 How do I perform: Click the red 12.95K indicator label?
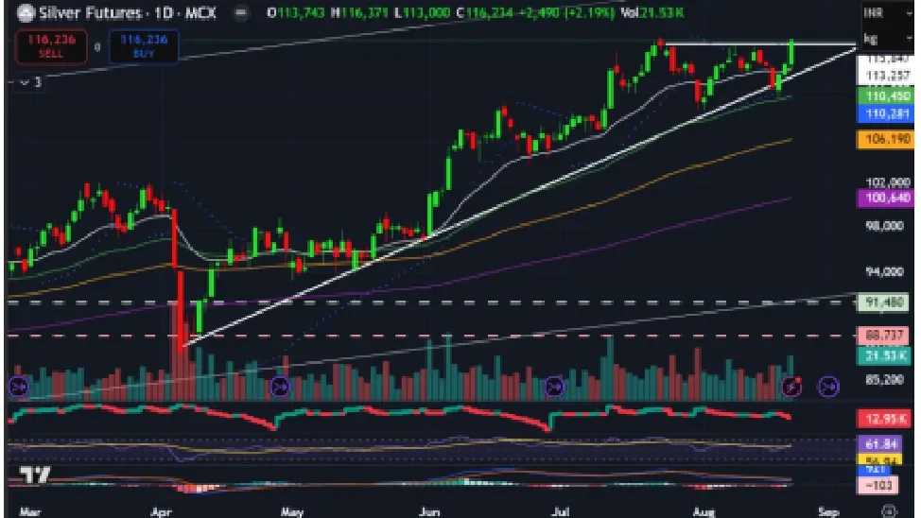tap(886, 419)
